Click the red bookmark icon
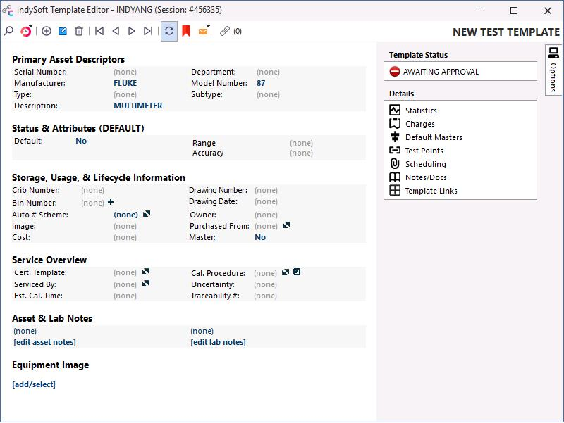 click(x=186, y=31)
